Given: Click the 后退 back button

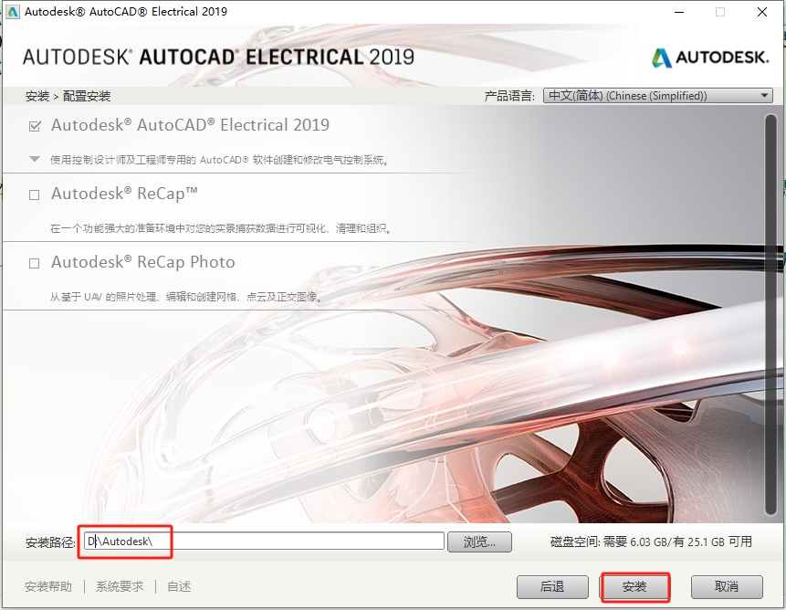Looking at the screenshot, I should coord(552,586).
